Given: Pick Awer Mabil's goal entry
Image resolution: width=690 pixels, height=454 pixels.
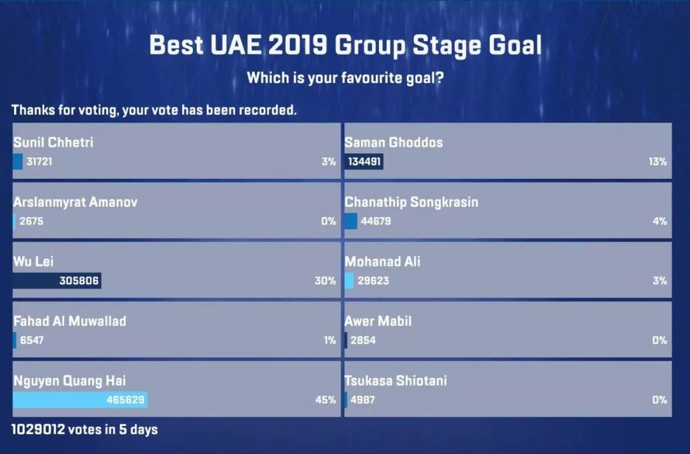Looking at the screenshot, I should [508, 329].
